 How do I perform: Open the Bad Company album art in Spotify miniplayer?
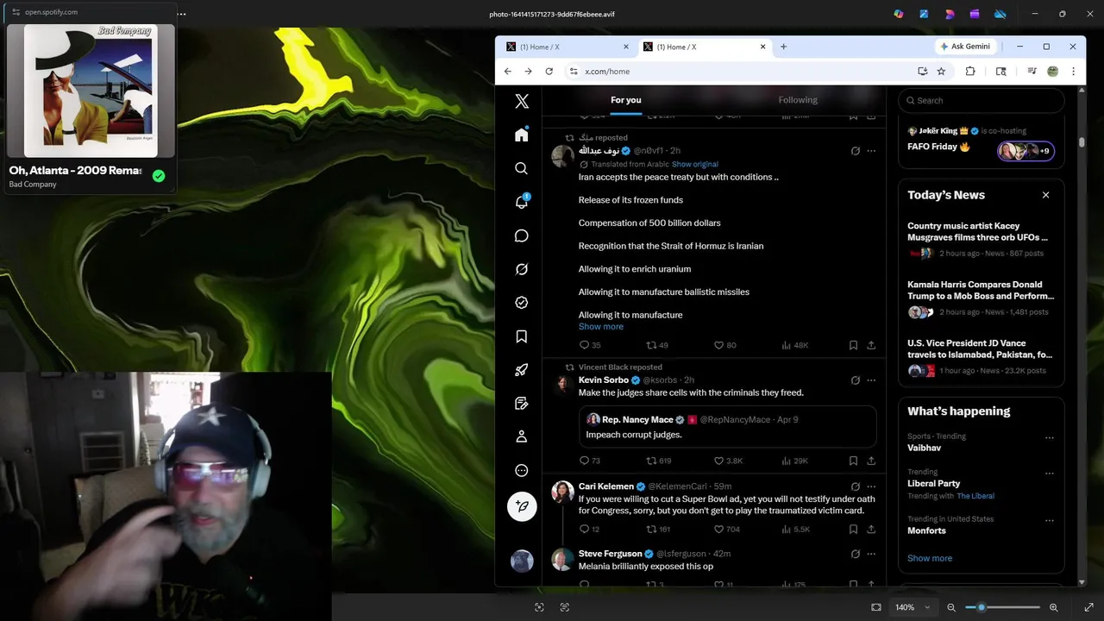pos(91,91)
